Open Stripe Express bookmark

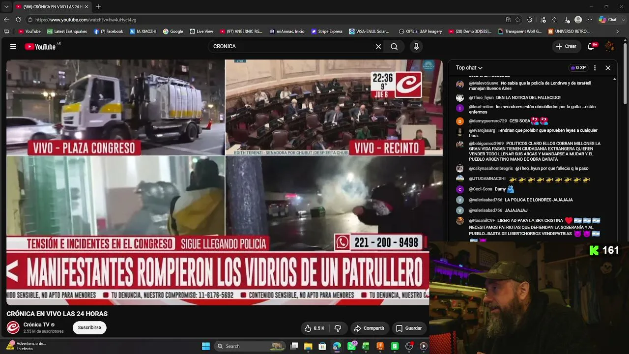click(327, 31)
